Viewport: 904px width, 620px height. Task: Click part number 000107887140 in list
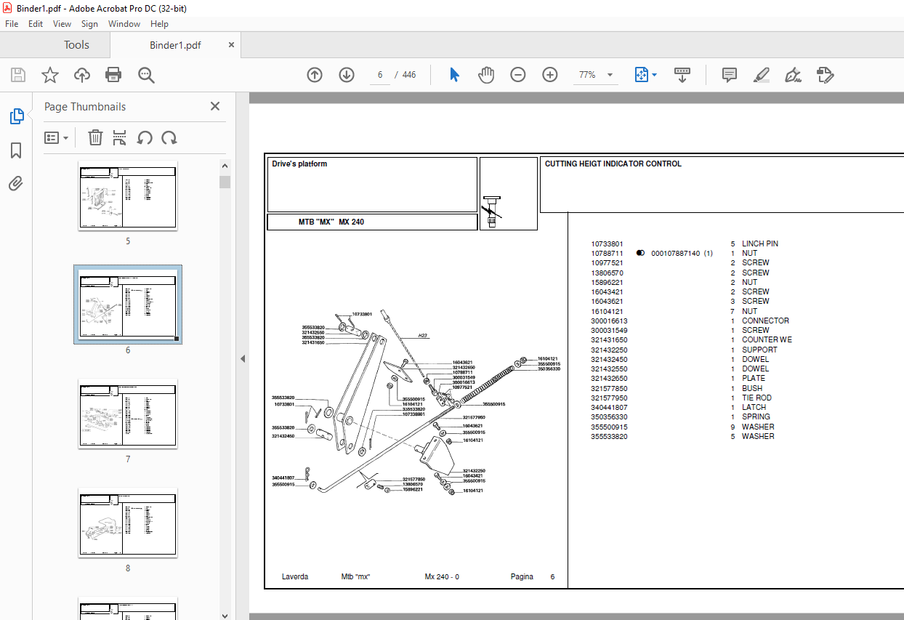click(x=676, y=254)
